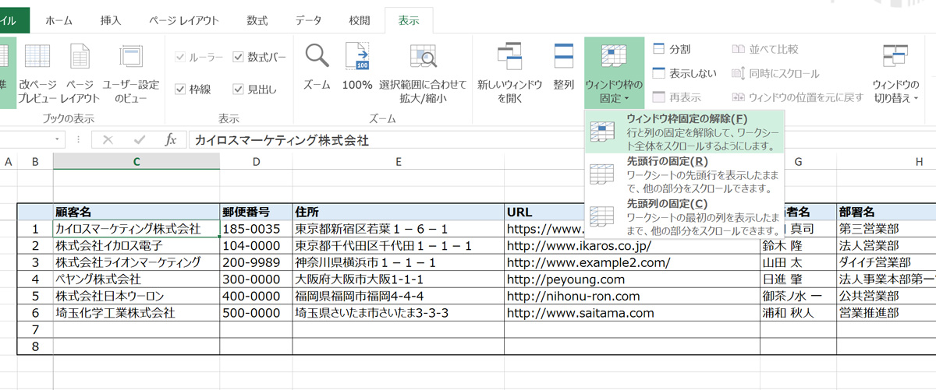The image size is (936, 390).
Task: Toggle the Formula Bar (数式バー) checkbox
Action: (x=239, y=58)
